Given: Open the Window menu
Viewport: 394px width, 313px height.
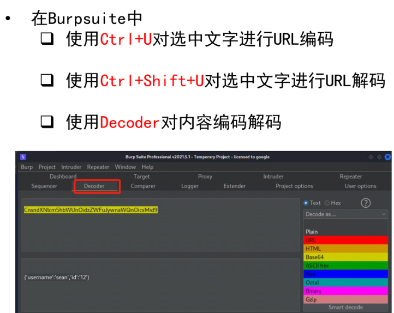Looking at the screenshot, I should (x=126, y=167).
